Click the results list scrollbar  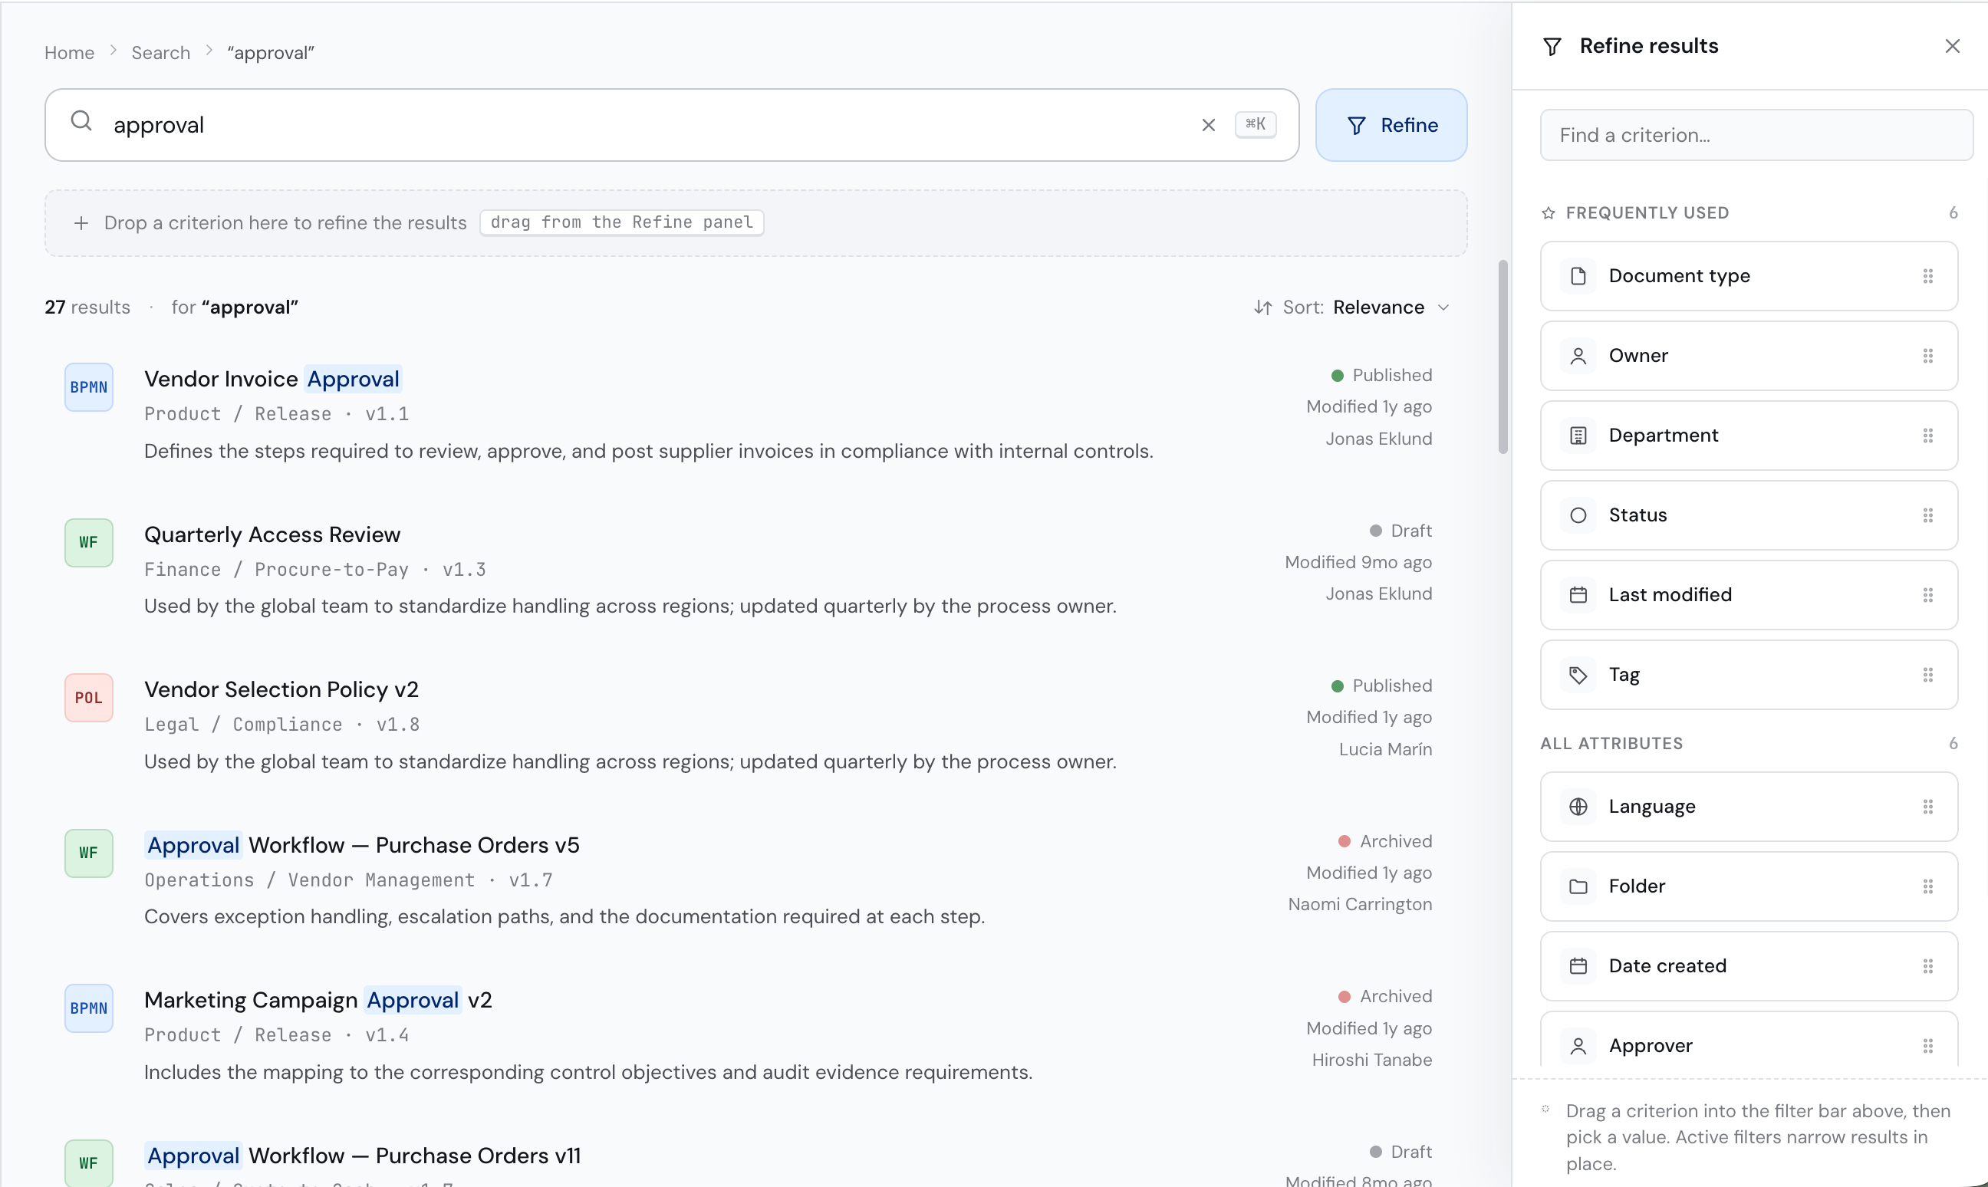(1503, 357)
